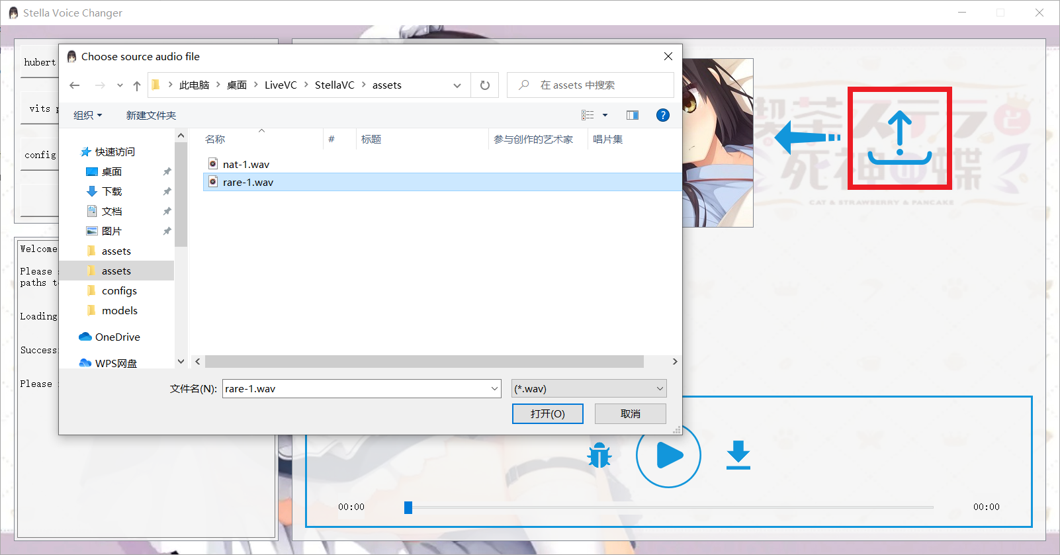
Task: Open the (*.wav) file type dropdown
Action: [589, 389]
